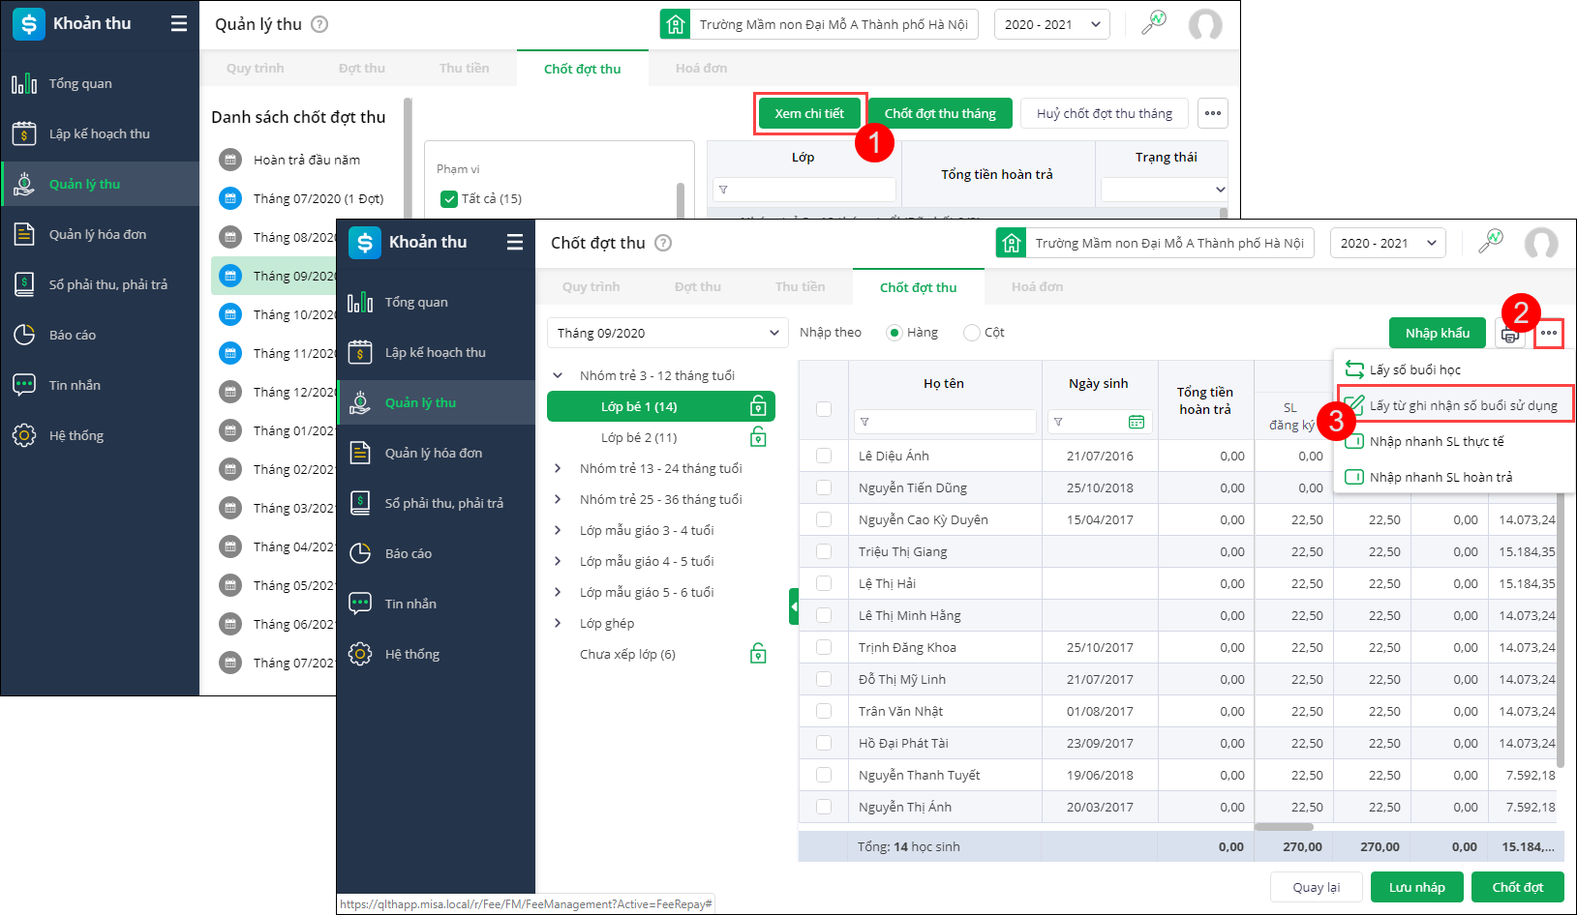The image size is (1577, 915).
Task: Expand Nhóm trẻ 13 - 24 tháng tuổi group
Action: pos(558,468)
